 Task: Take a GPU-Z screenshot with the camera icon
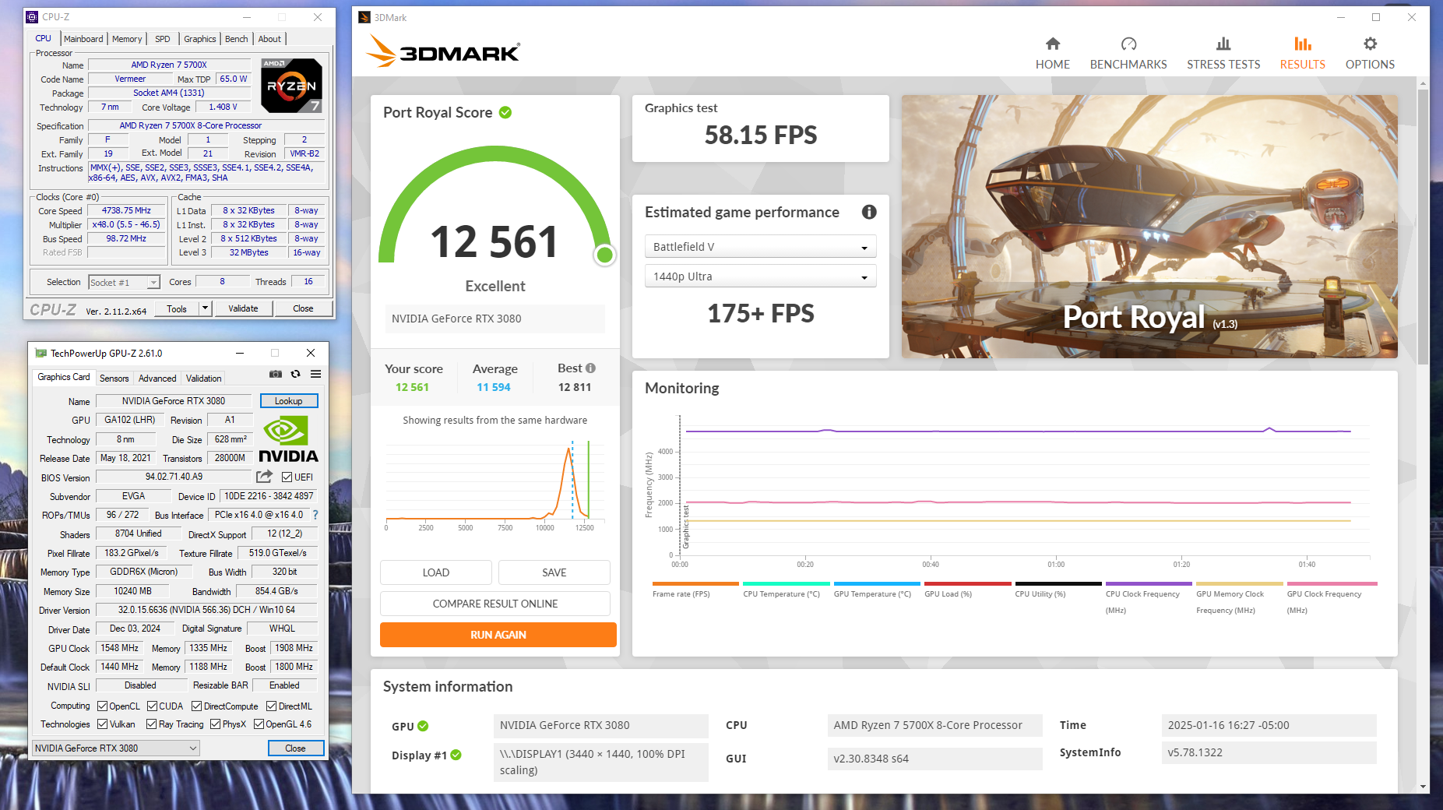[275, 374]
